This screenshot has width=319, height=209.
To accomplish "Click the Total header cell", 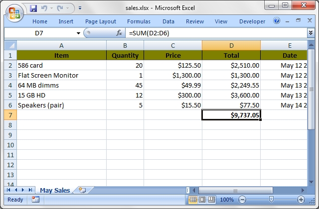I will 231,55.
